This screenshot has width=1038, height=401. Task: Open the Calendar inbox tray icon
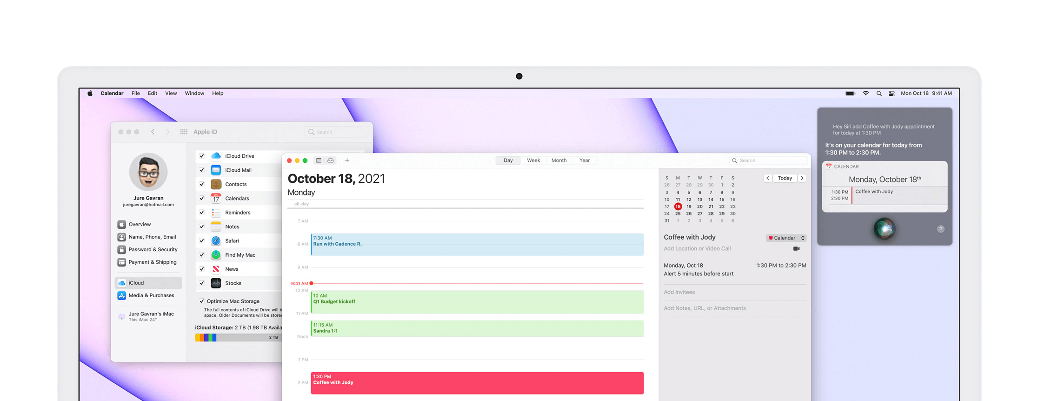pyautogui.click(x=331, y=160)
